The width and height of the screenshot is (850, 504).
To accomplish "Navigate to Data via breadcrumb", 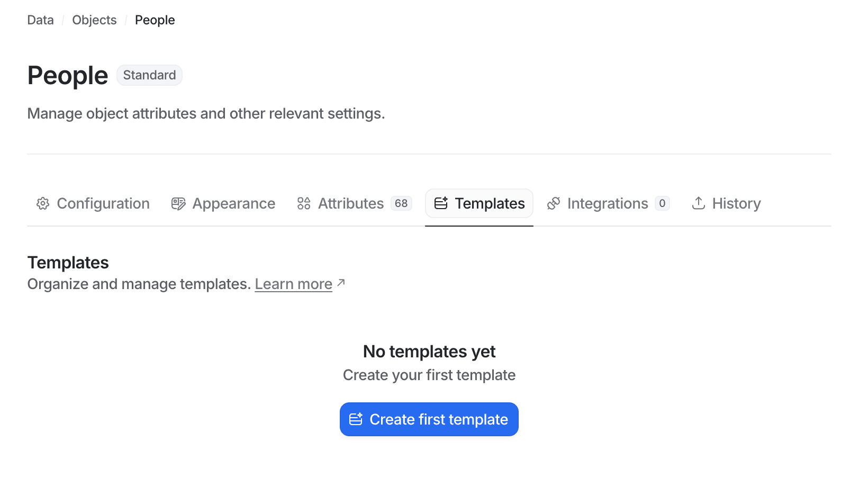I will (40, 20).
